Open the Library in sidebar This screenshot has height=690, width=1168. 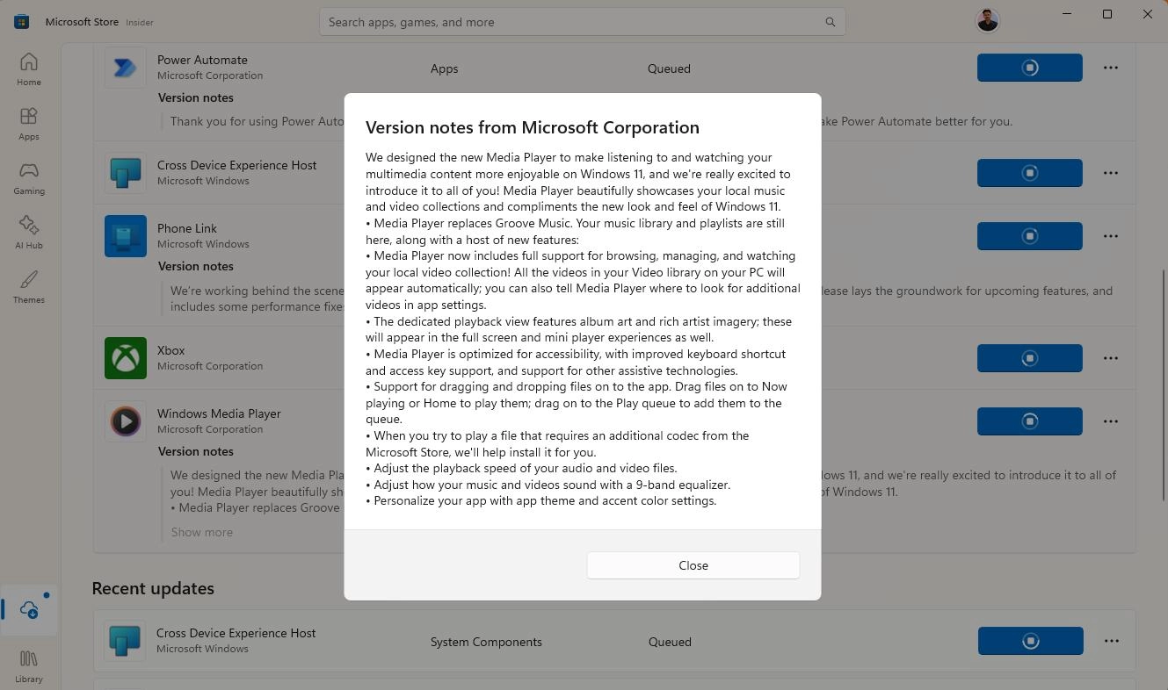click(x=29, y=666)
